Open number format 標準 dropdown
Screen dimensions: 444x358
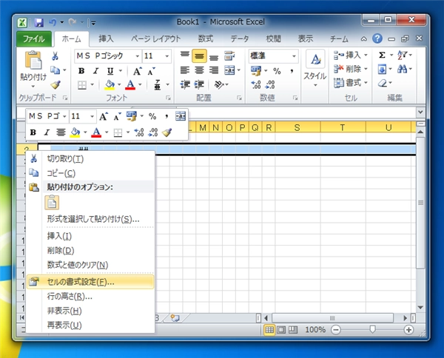click(x=294, y=56)
